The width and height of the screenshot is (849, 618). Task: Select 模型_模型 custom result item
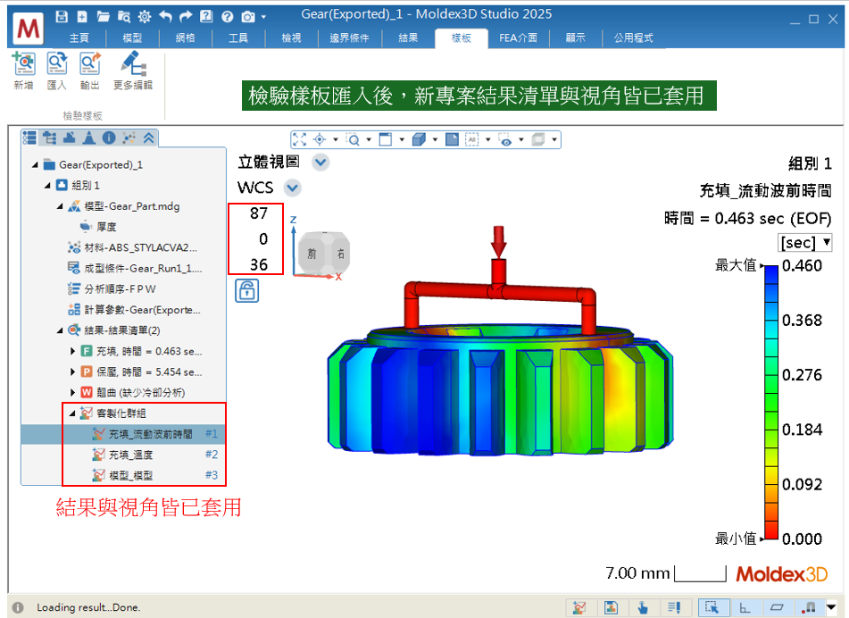130,475
